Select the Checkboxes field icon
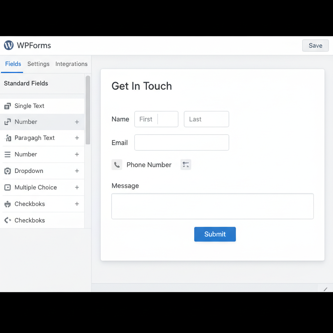The height and width of the screenshot is (333, 333). (x=8, y=204)
